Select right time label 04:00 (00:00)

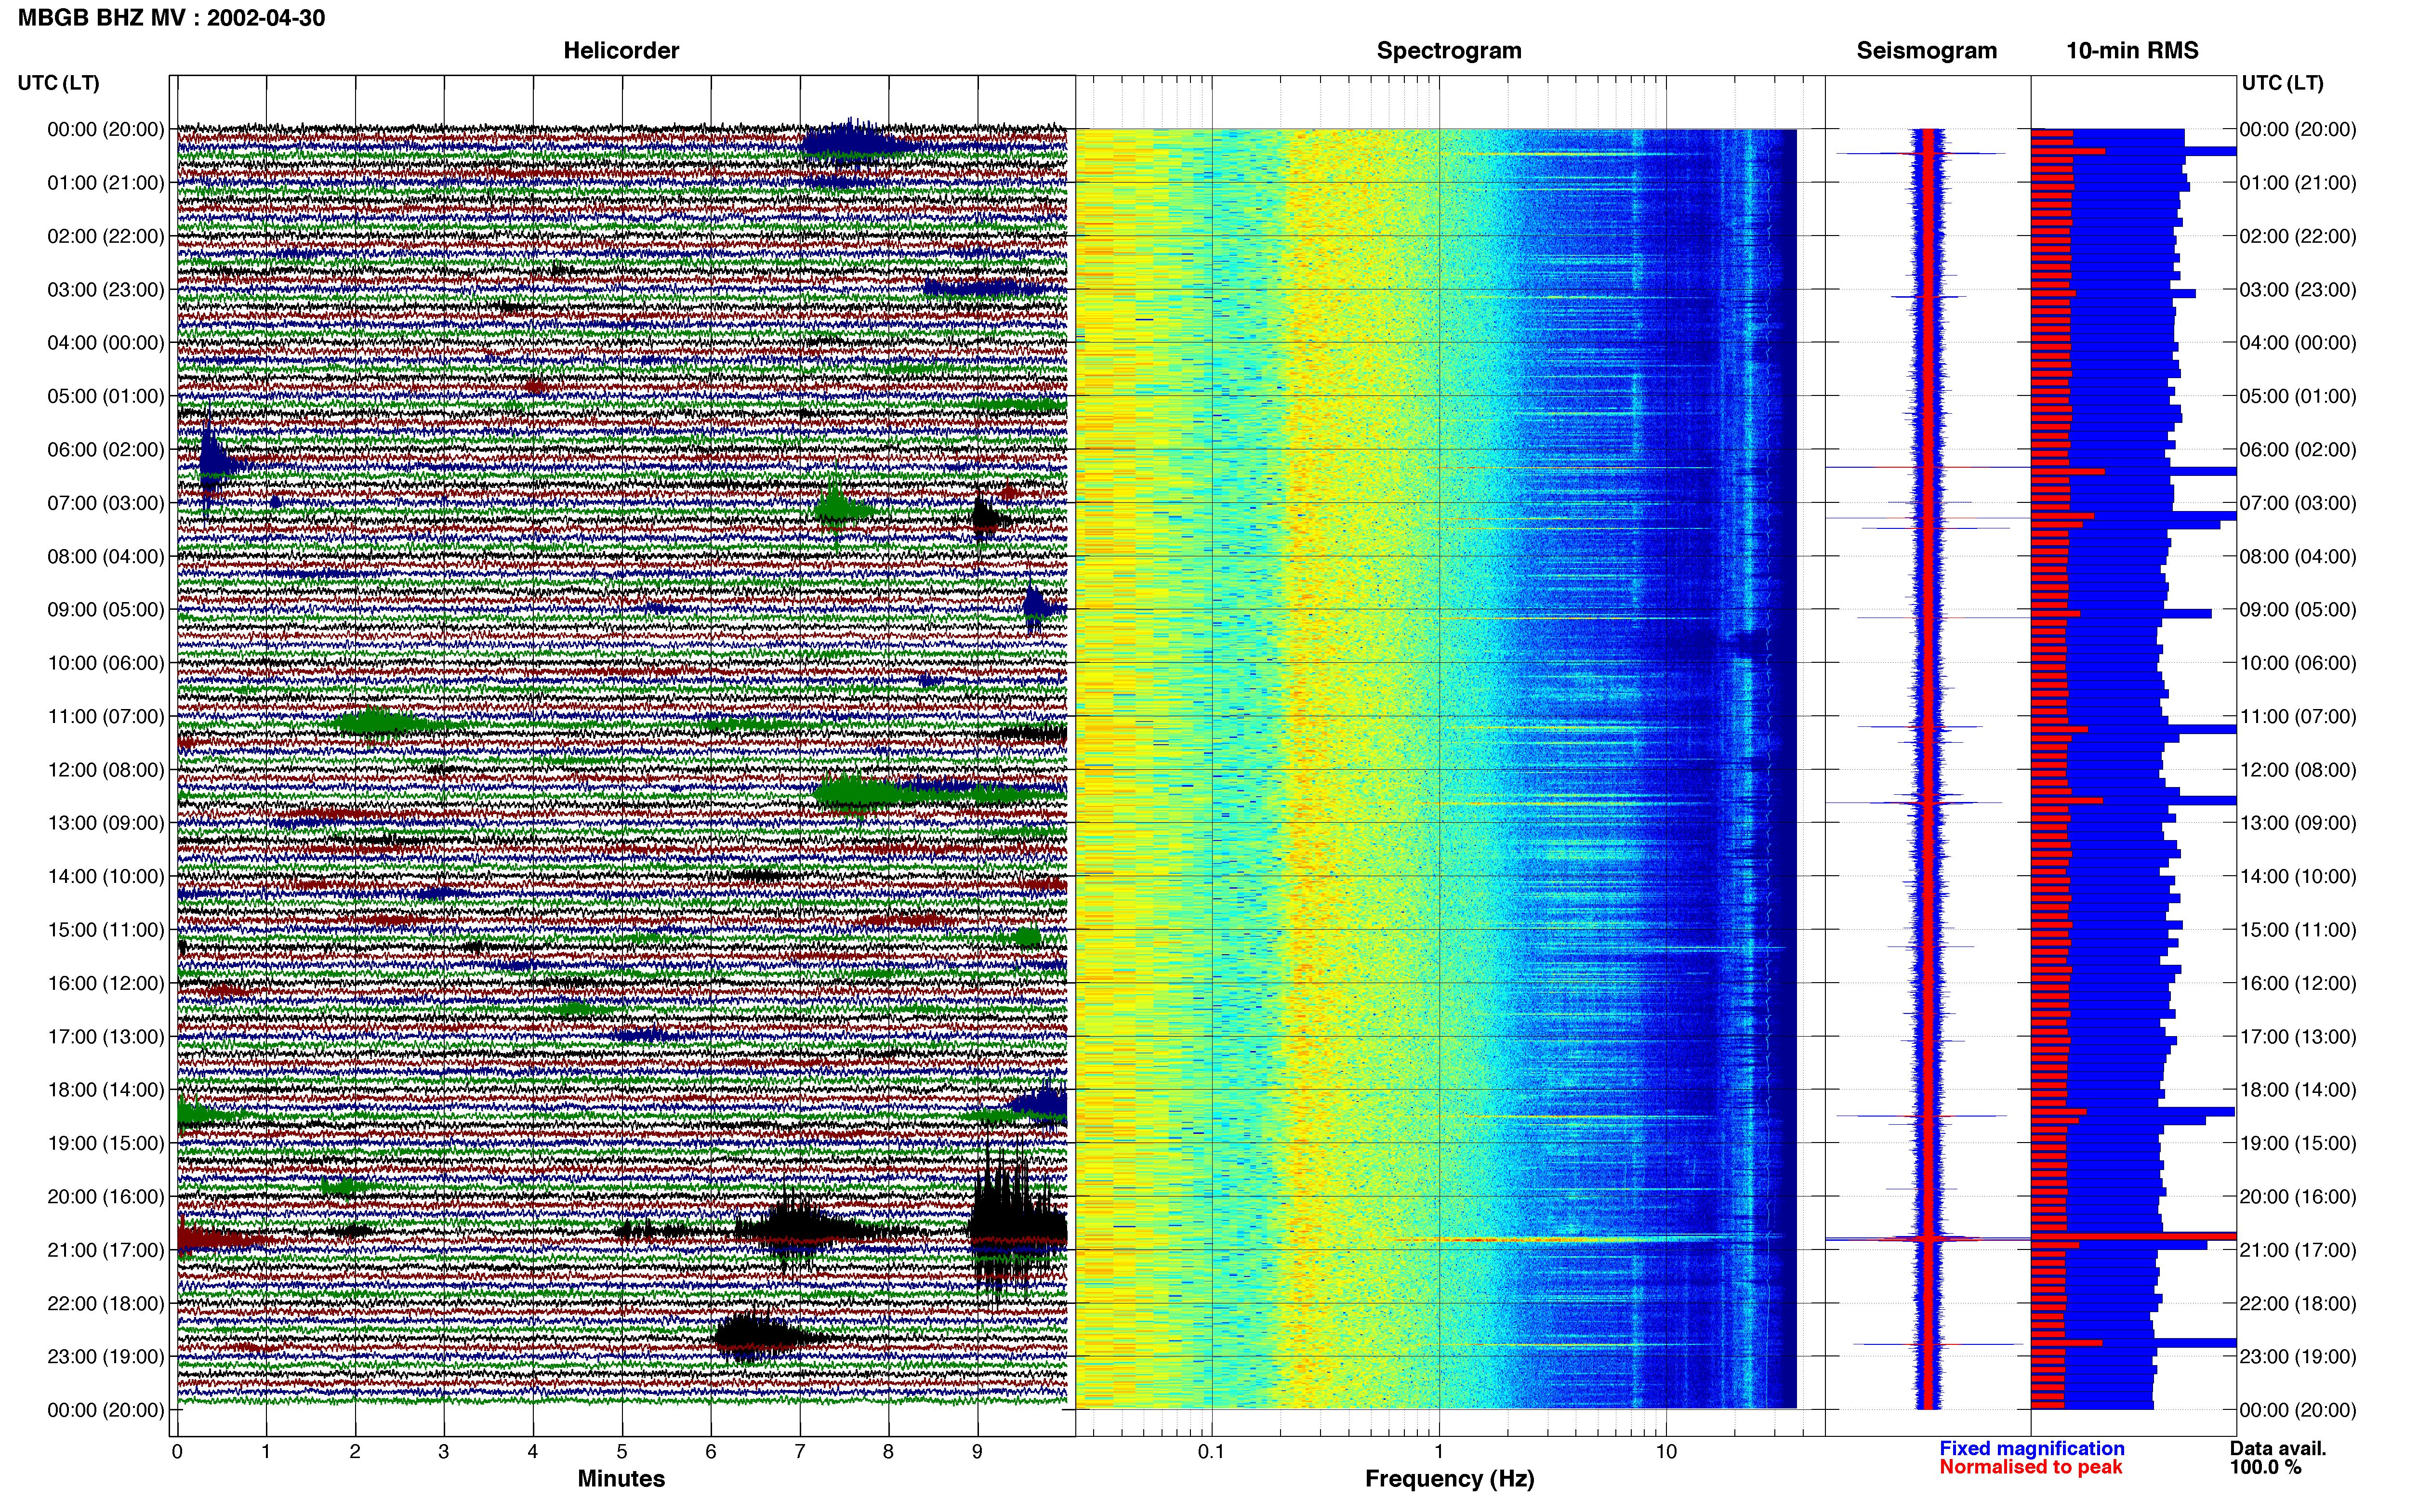tap(2298, 343)
